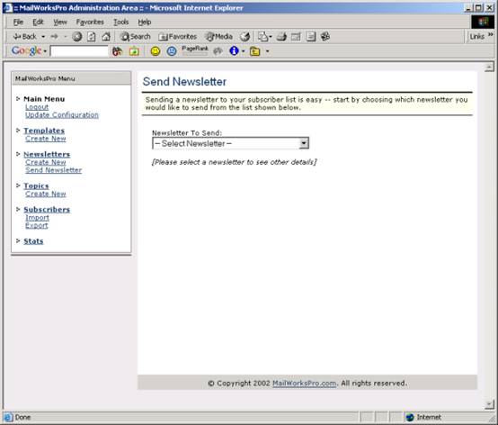Viewport: 498px width, 425px height.
Task: Open the Help menu
Action: click(144, 23)
